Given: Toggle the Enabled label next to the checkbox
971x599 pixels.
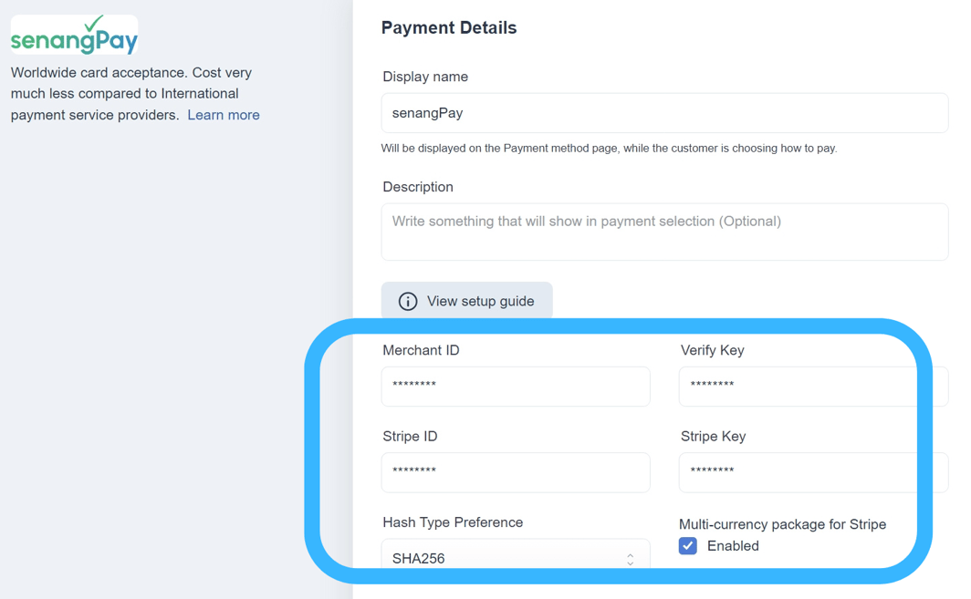Looking at the screenshot, I should [733, 545].
